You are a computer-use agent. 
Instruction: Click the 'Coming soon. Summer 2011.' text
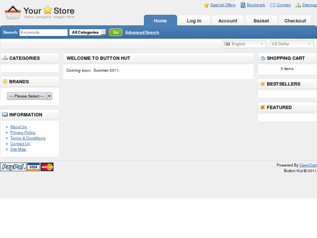93,70
